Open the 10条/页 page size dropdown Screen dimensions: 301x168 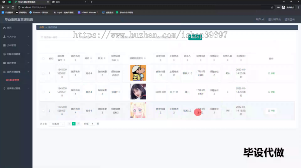pyautogui.click(x=57, y=124)
